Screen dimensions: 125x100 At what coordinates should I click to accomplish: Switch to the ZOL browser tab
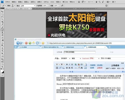point(28,47)
